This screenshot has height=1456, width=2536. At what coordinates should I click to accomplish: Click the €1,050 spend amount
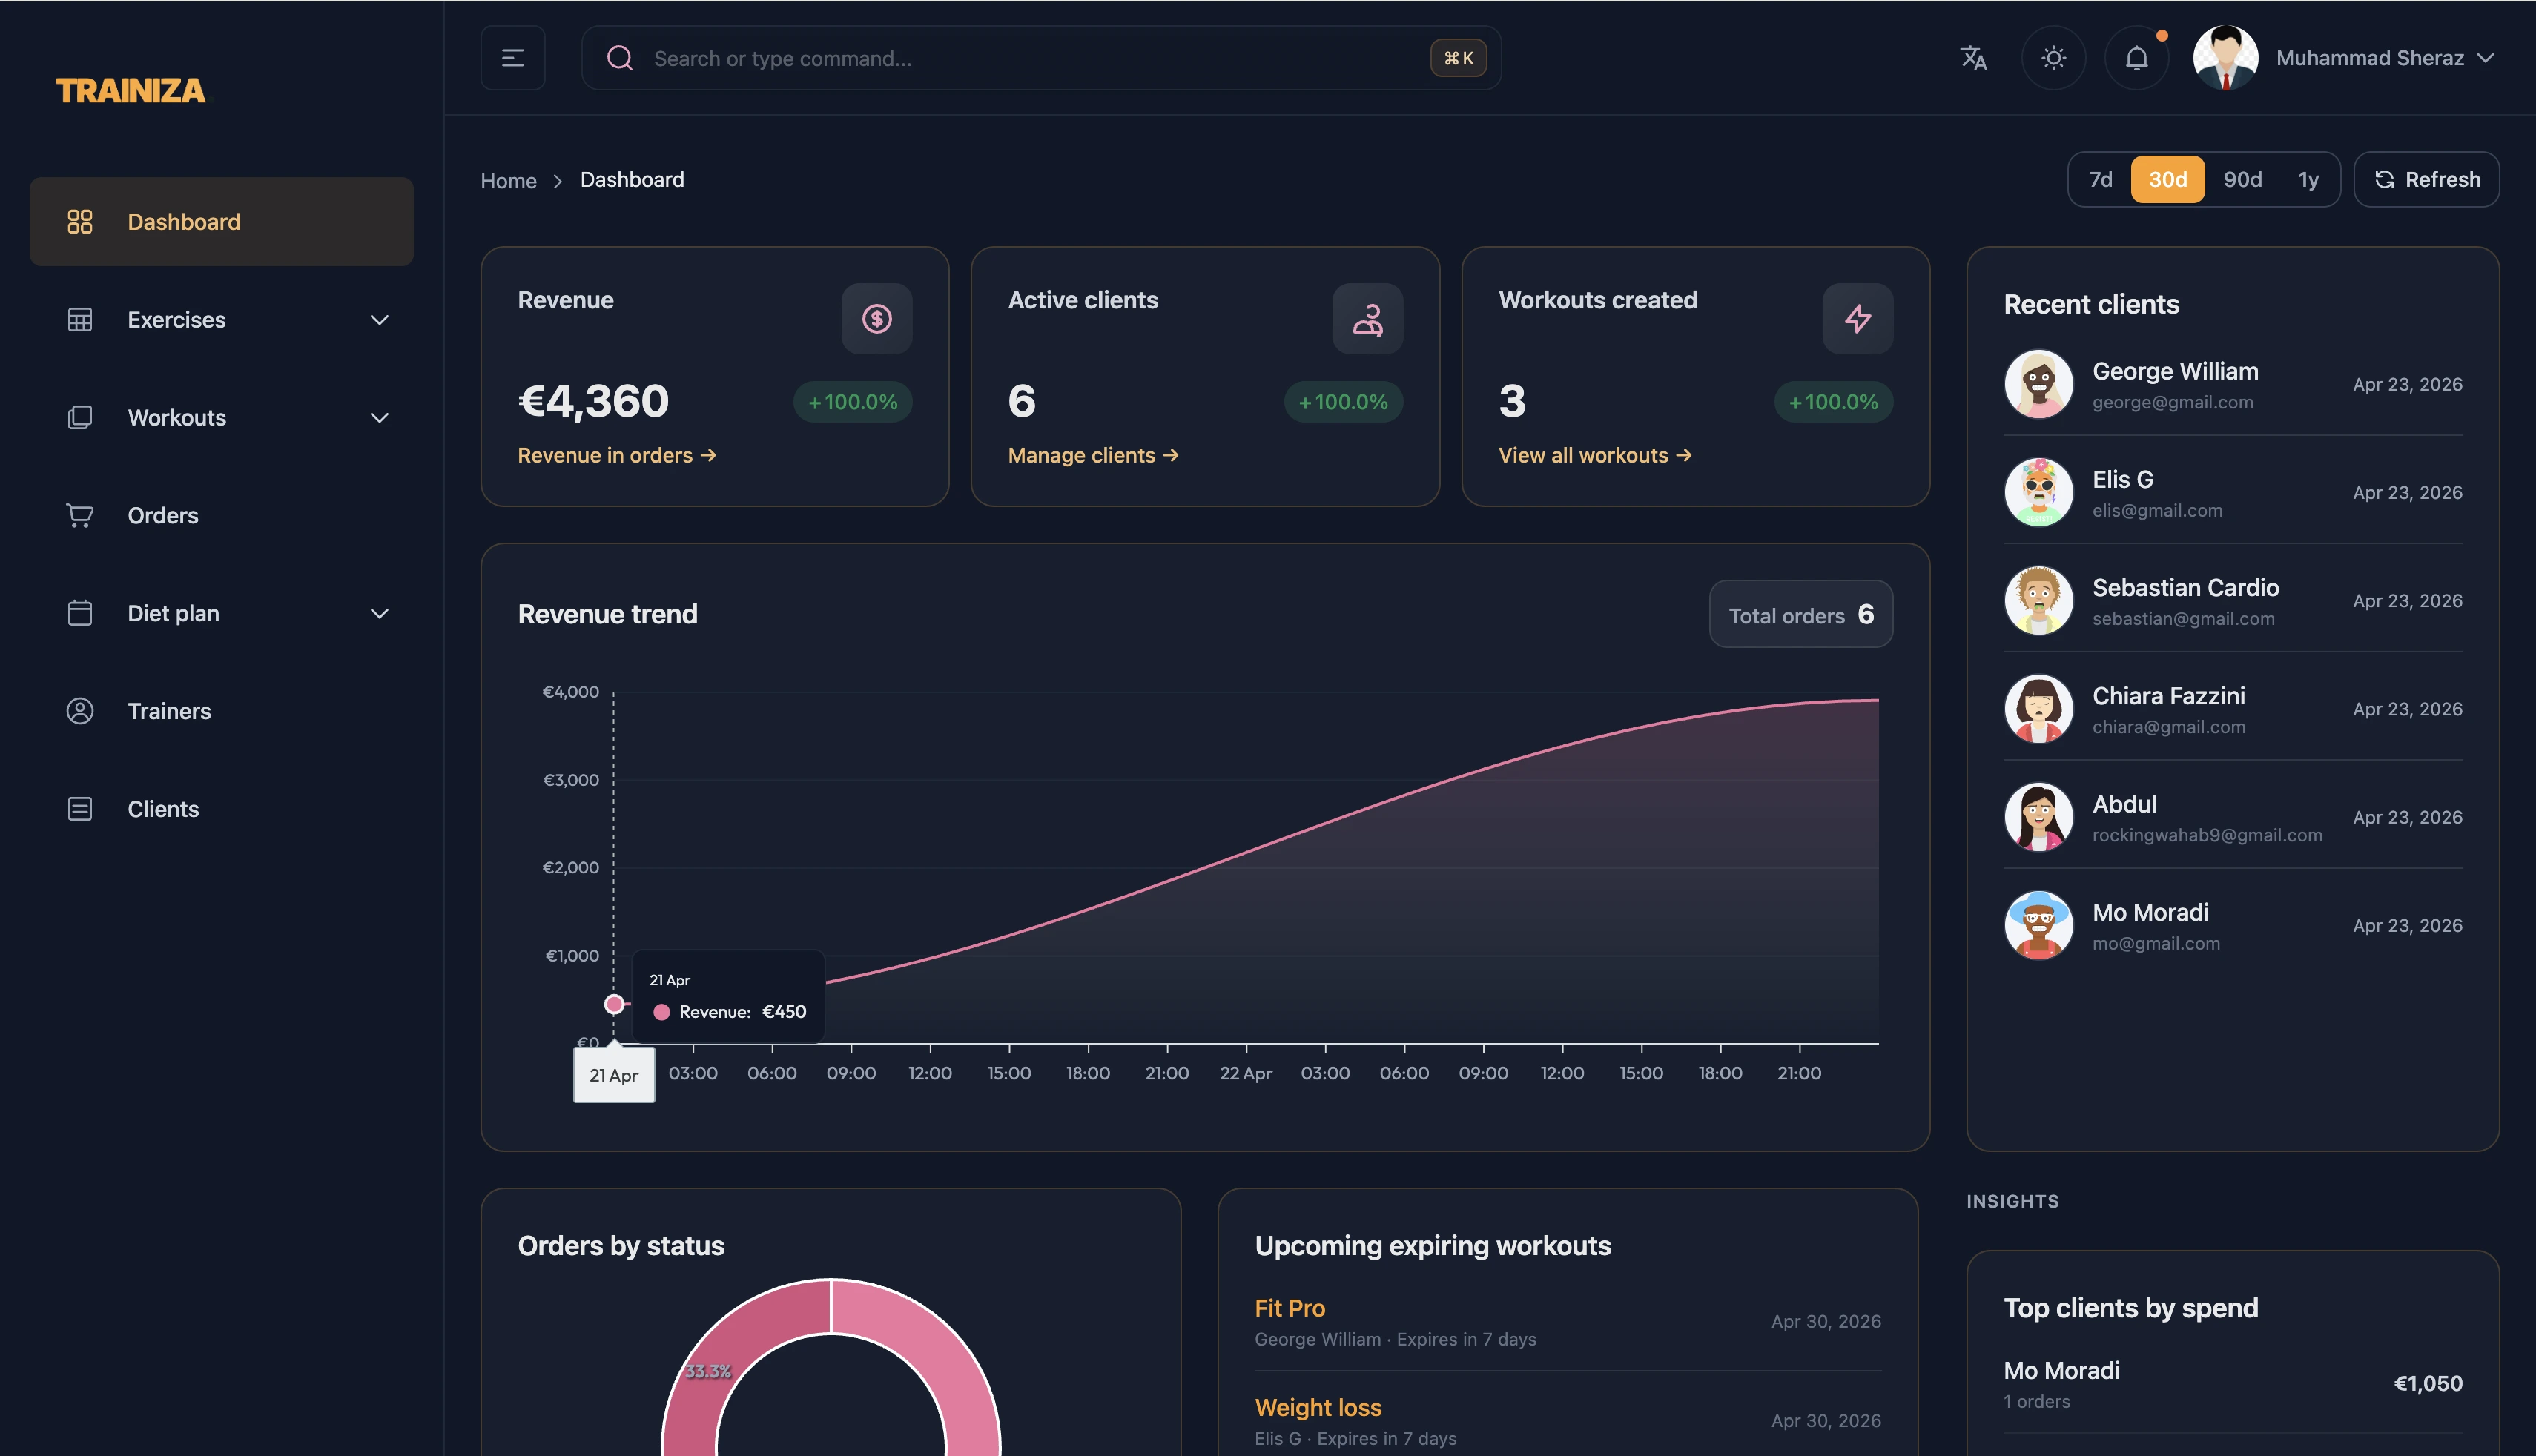2428,1383
